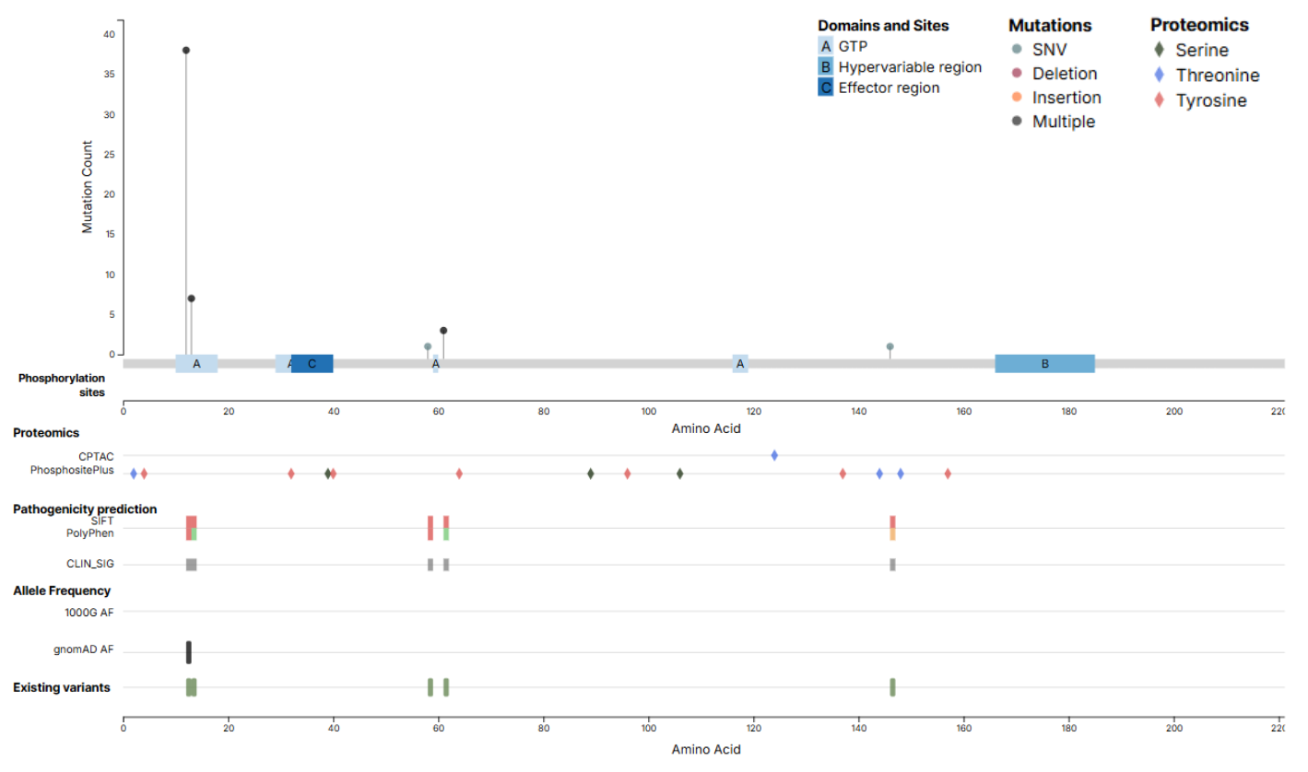Click the red SIFT bar near amino acid 12

tap(191, 521)
